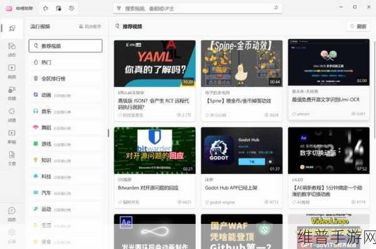The image size is (376, 249).
Task: Open the 影视 sidebar section
Action: pos(12,137)
